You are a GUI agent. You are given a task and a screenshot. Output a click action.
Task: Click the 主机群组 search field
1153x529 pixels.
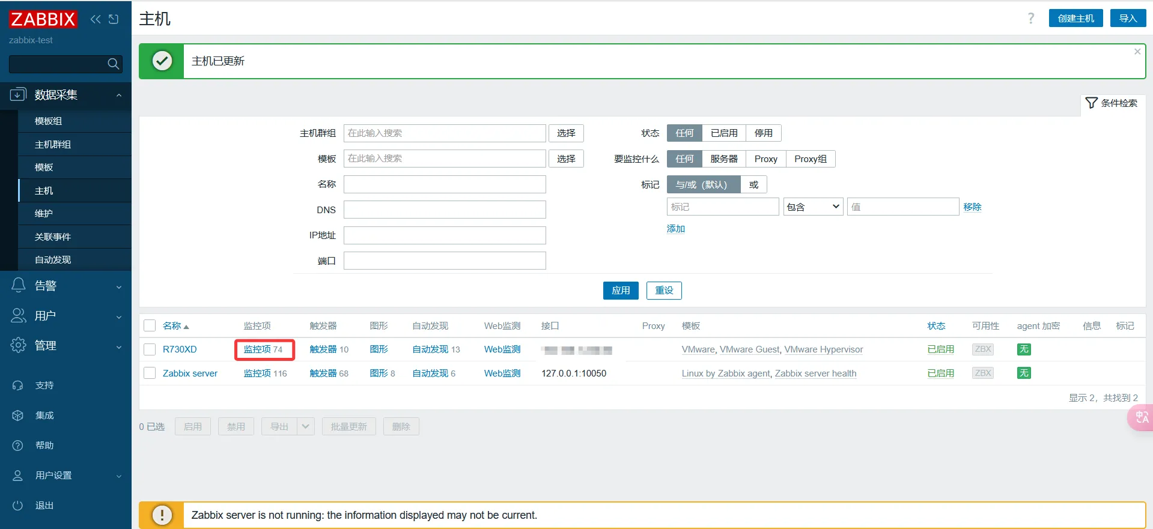point(445,133)
